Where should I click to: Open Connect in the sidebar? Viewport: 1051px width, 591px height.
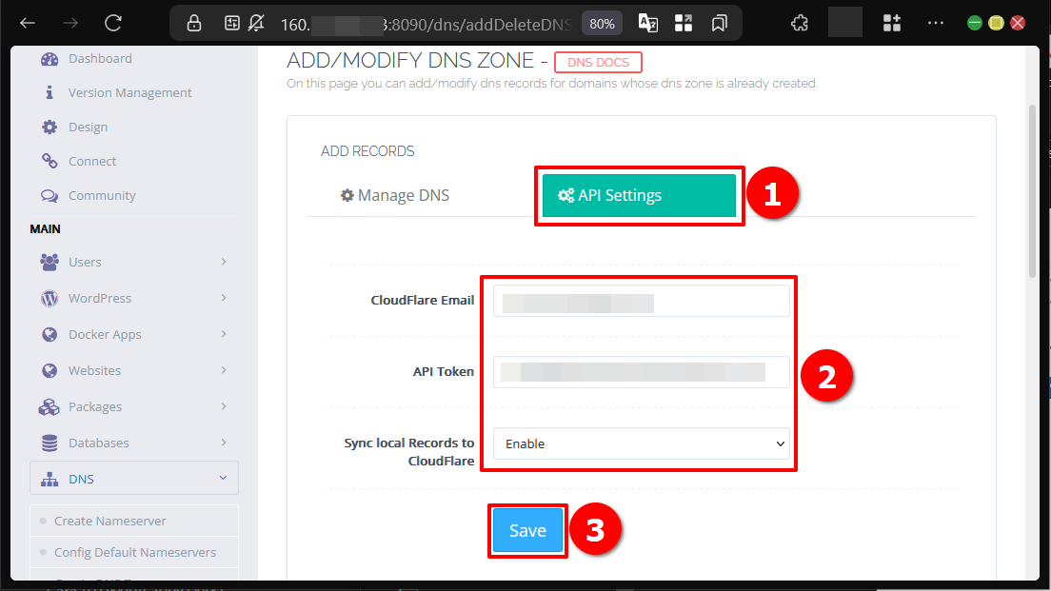(x=91, y=161)
